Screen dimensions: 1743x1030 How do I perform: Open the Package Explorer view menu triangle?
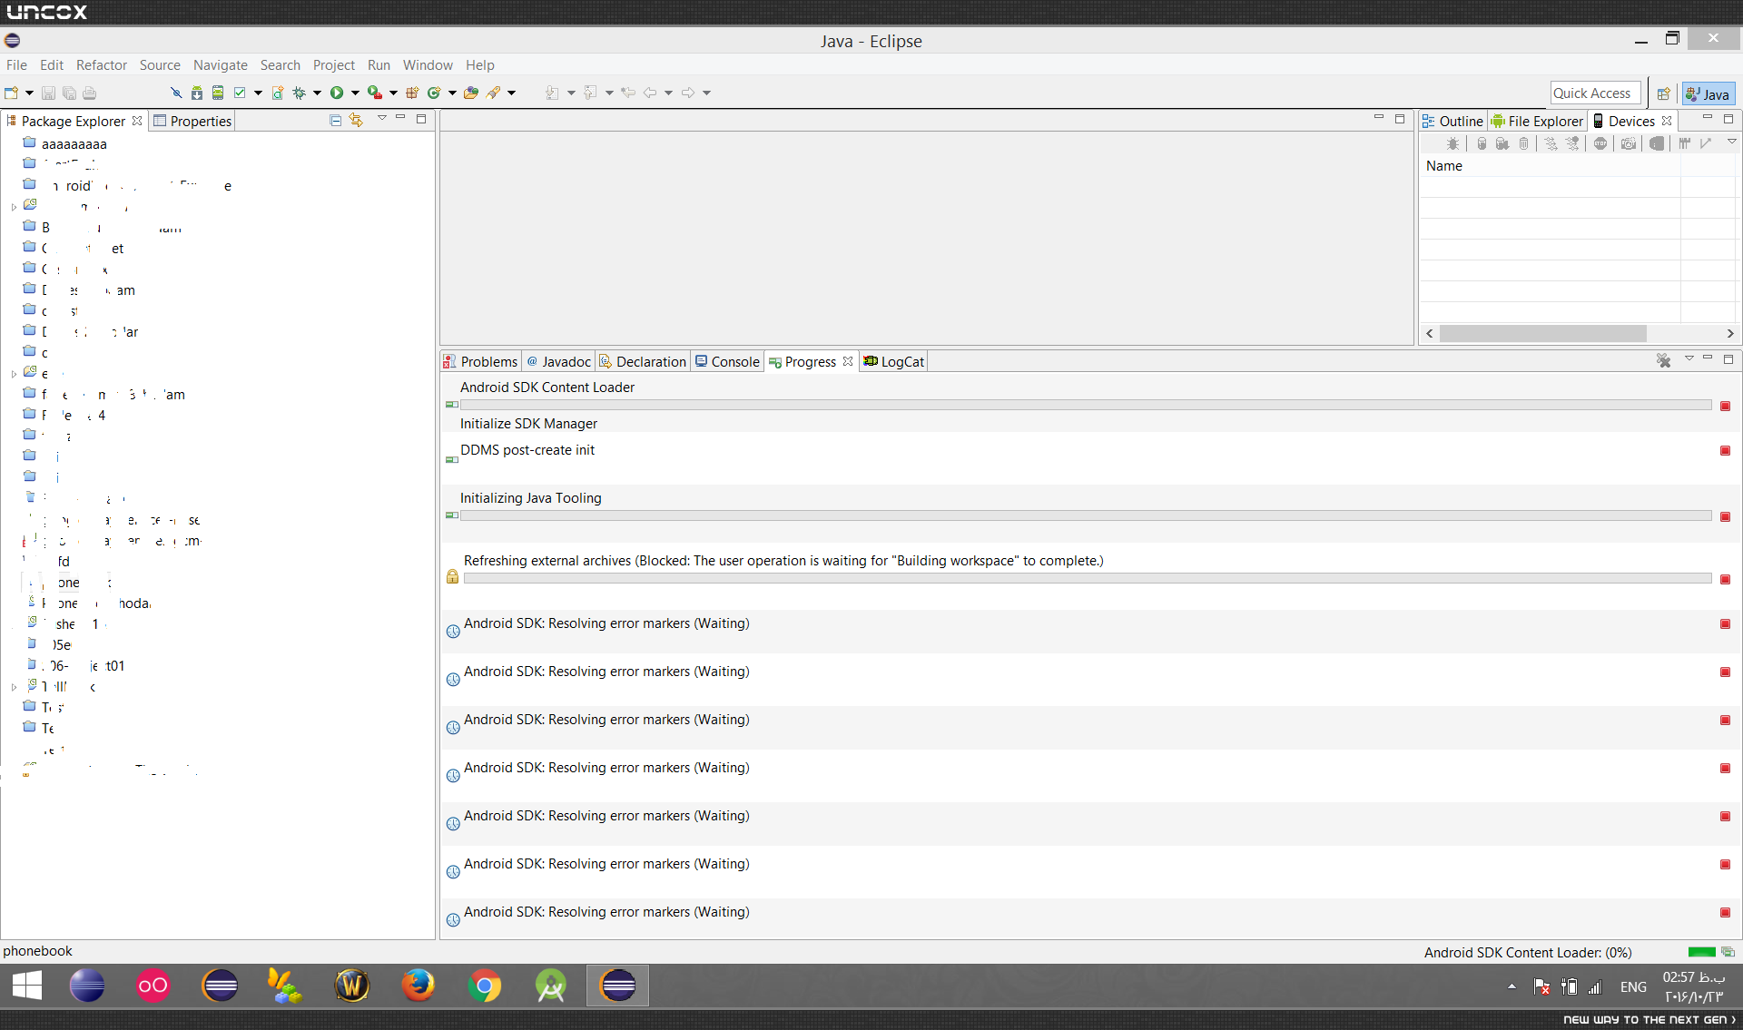tap(381, 118)
